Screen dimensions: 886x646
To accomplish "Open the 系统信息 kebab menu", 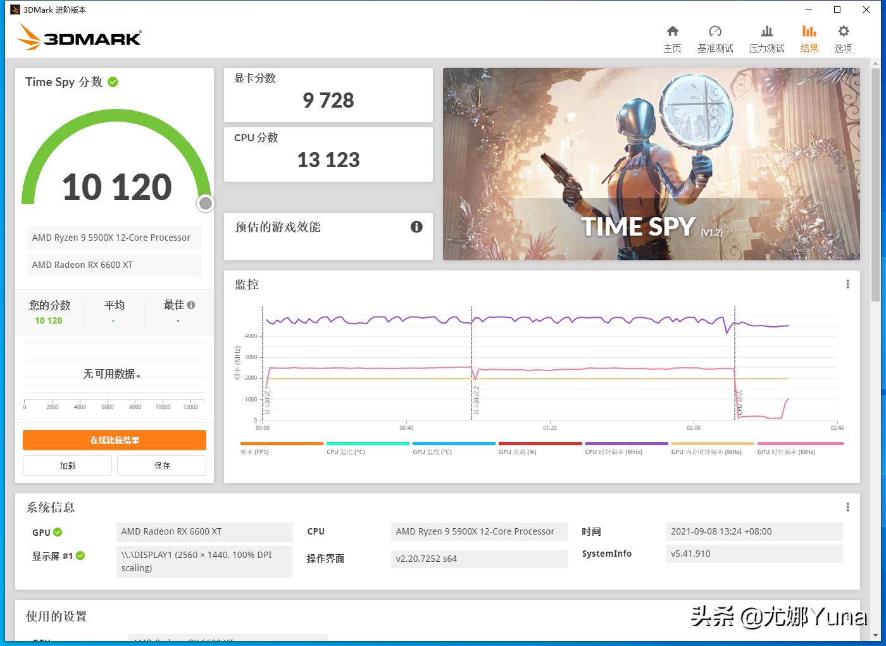I will click(x=848, y=506).
